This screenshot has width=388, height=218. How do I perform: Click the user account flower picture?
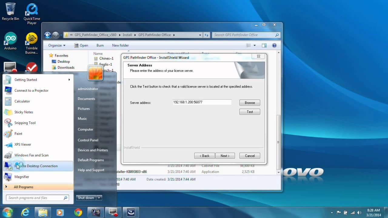pyautogui.click(x=95, y=73)
